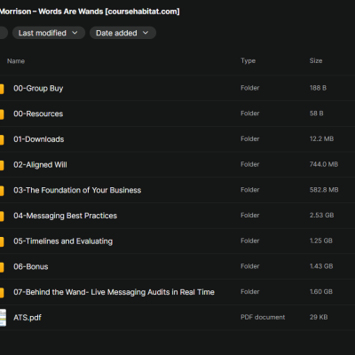Click the PDF document type cell
This screenshot has height=355, width=355.
(x=263, y=317)
